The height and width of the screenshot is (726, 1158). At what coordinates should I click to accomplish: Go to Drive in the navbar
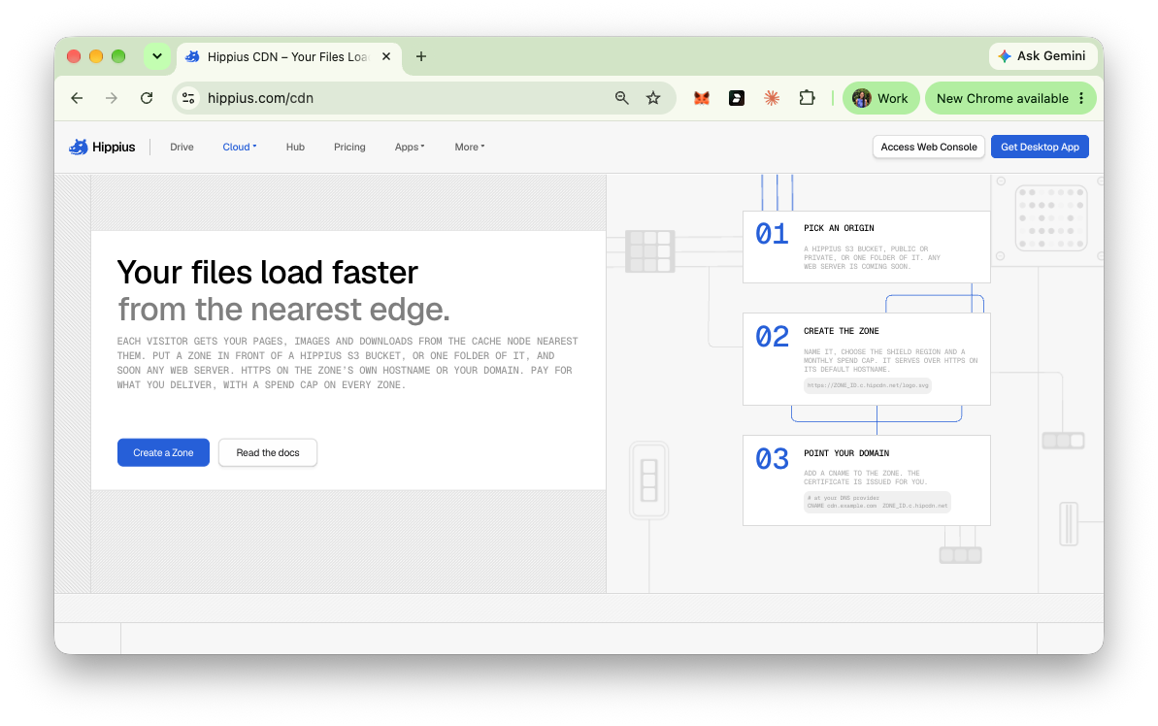tap(182, 147)
